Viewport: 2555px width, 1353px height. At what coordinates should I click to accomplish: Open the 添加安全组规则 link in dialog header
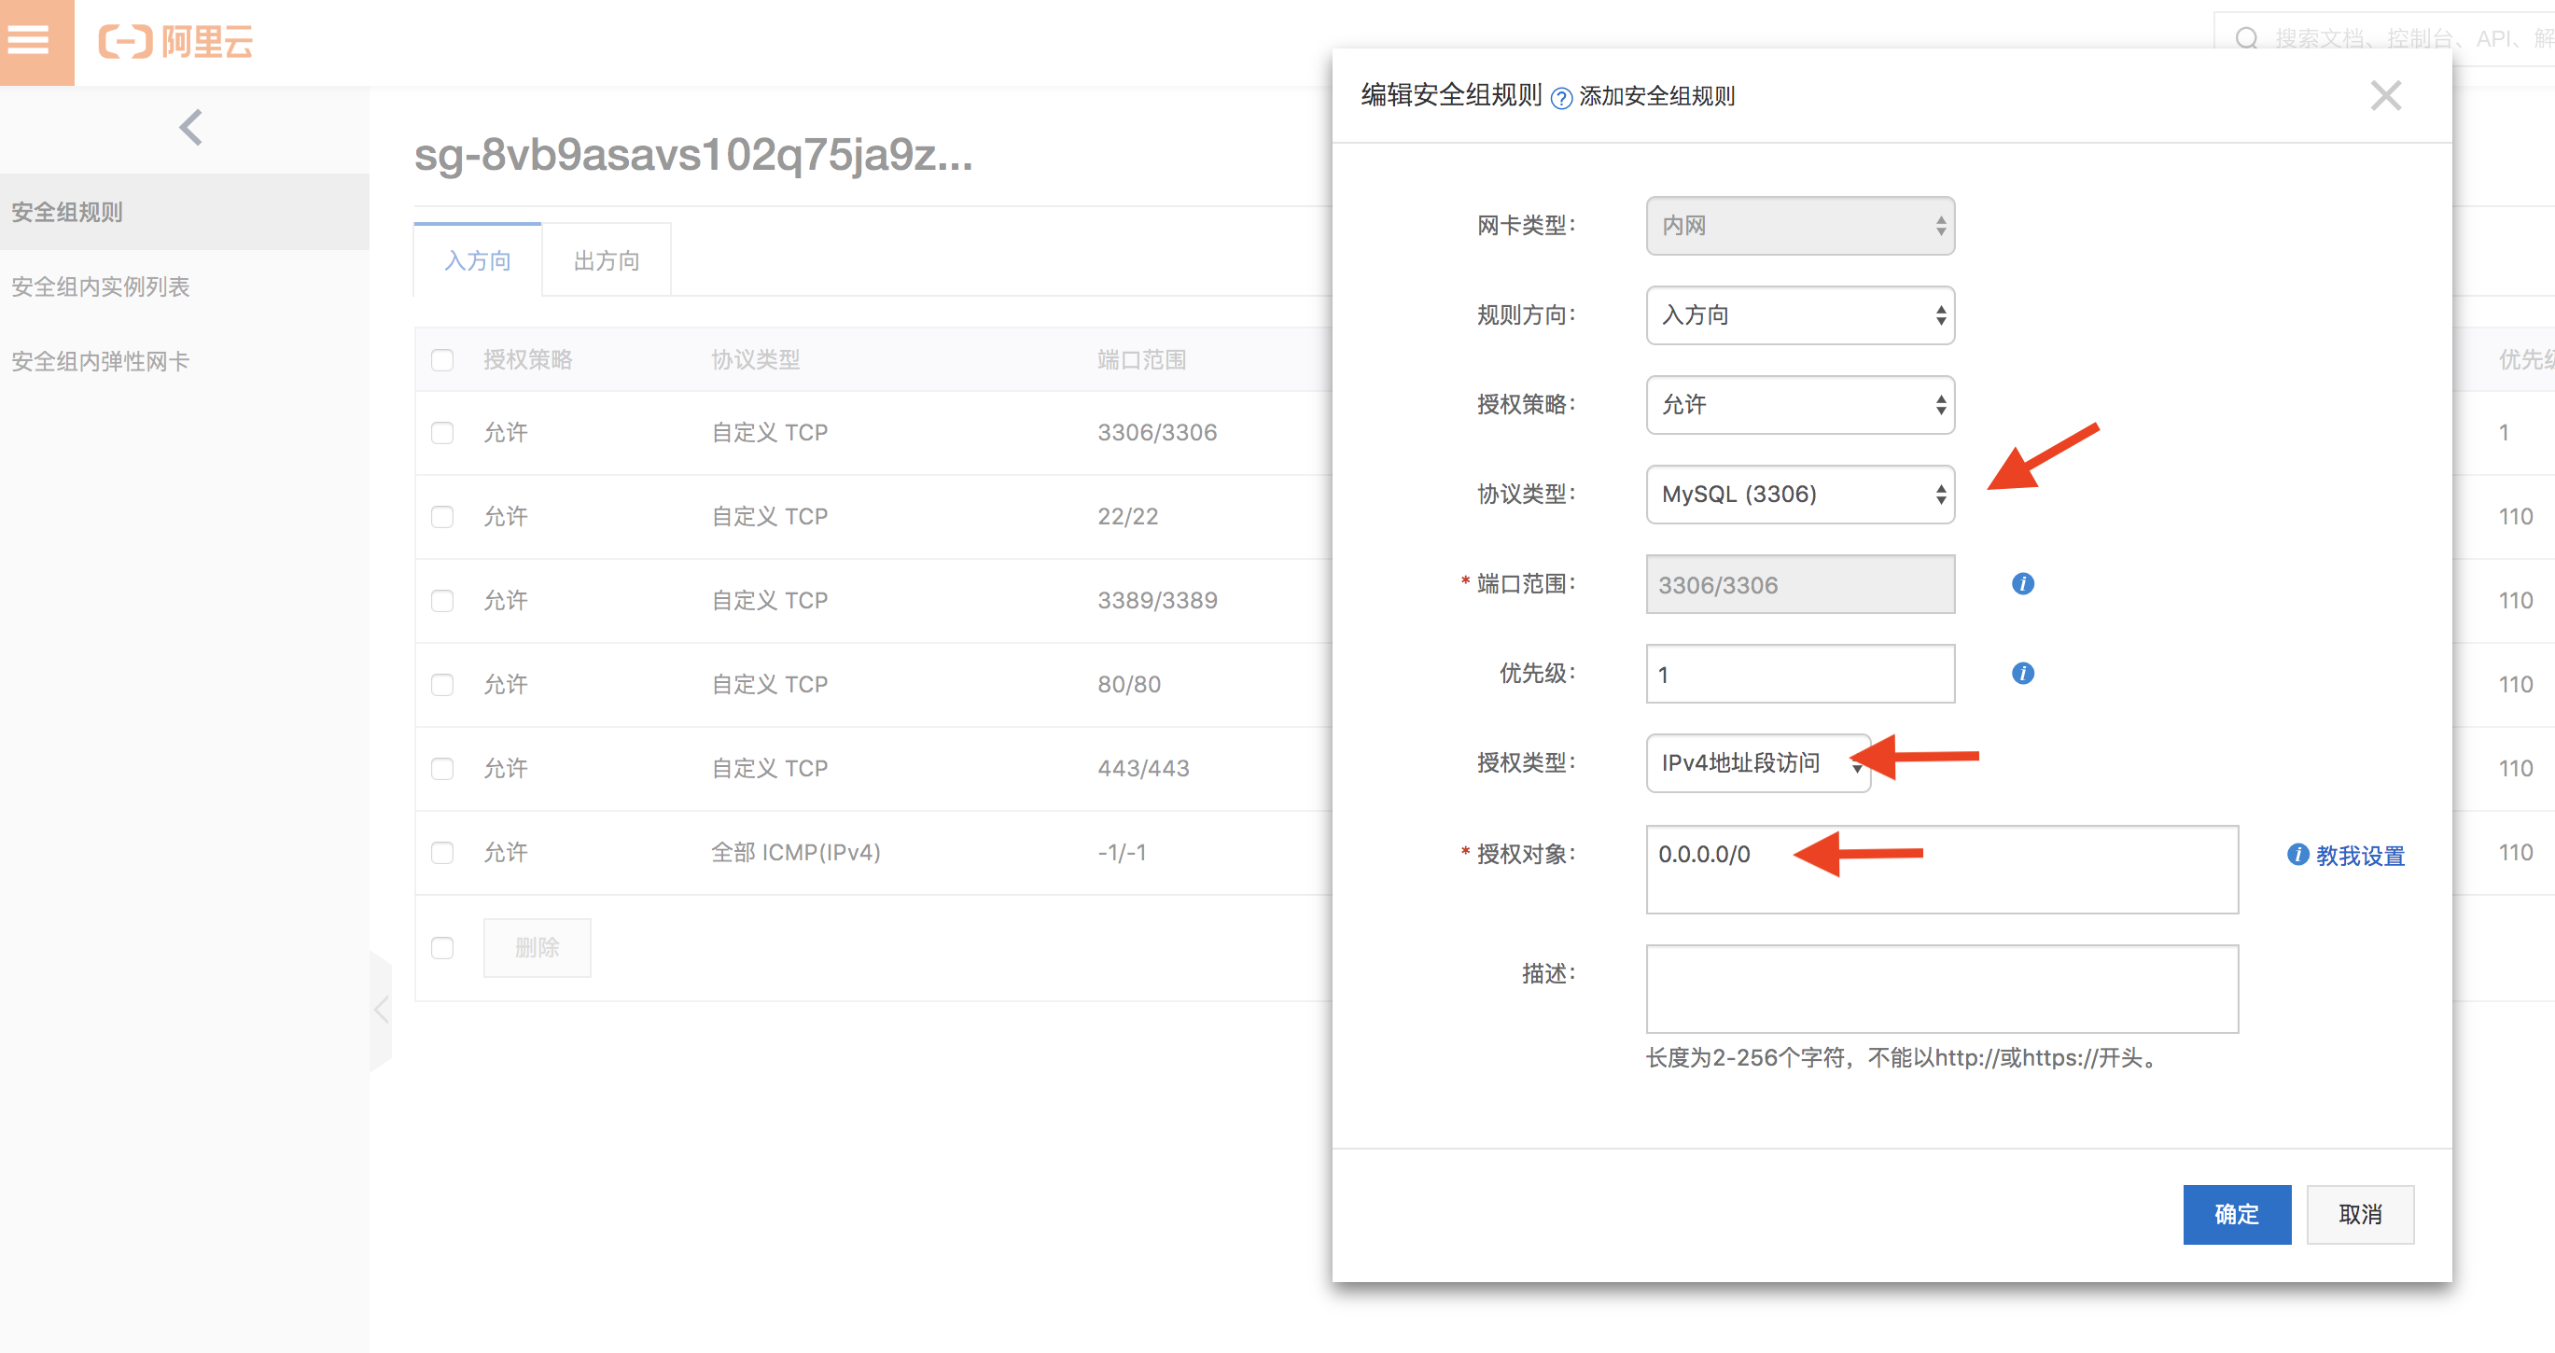[x=1656, y=96]
